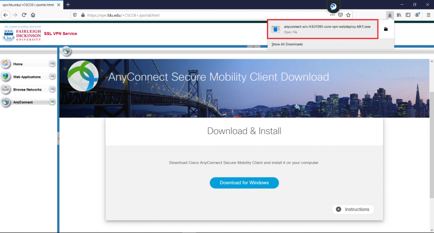Open the browser home page icon

[x=33, y=15]
